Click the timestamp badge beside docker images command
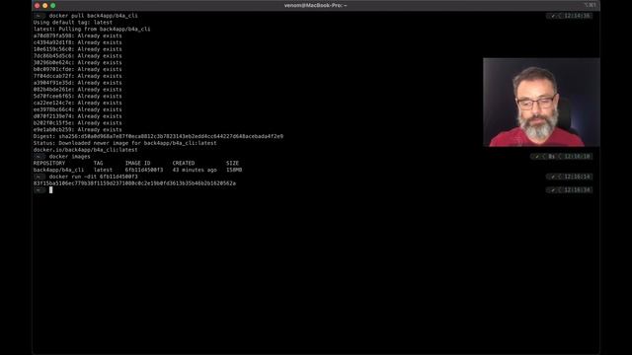 click(562, 157)
